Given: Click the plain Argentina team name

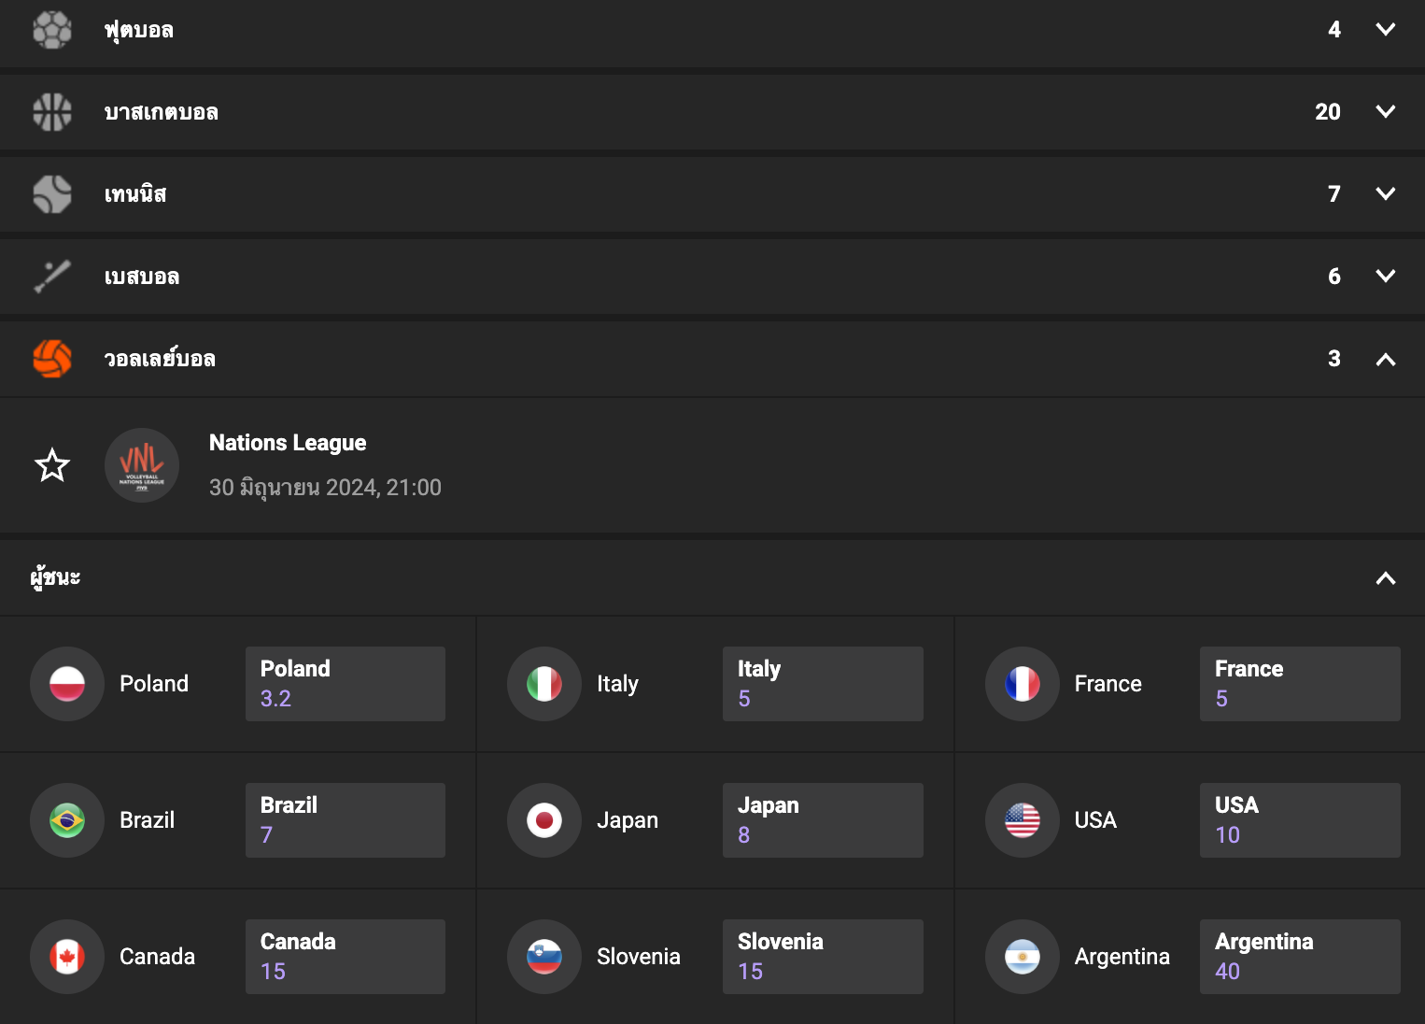Looking at the screenshot, I should click(1122, 957).
